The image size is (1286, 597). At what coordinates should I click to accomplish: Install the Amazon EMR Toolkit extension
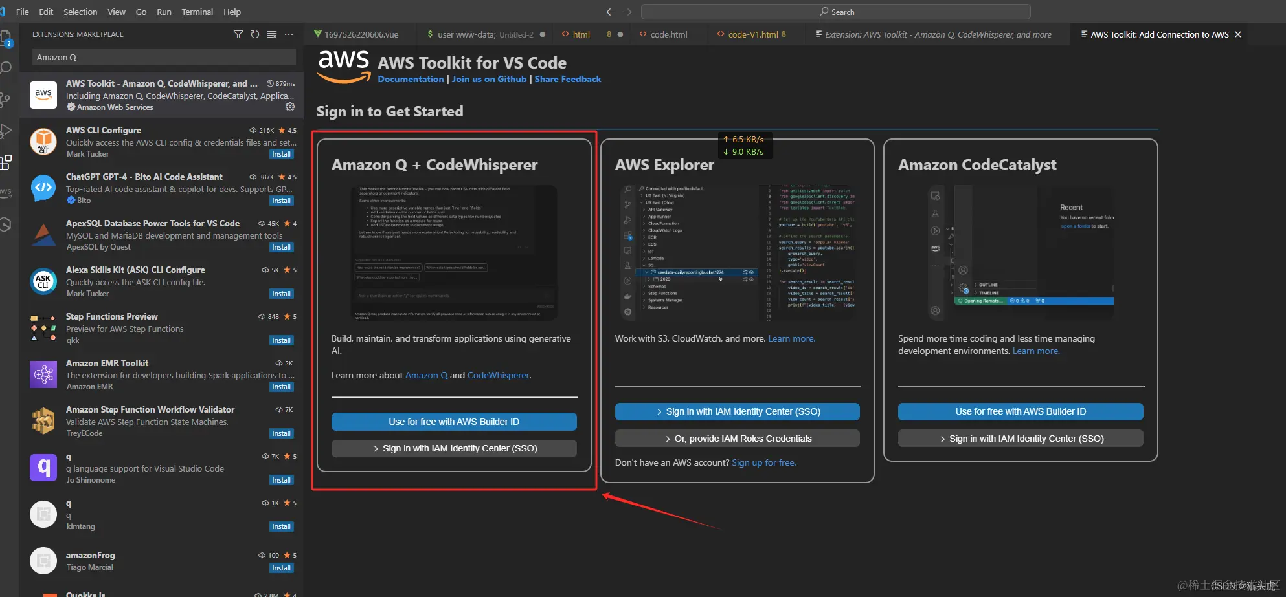coord(282,387)
